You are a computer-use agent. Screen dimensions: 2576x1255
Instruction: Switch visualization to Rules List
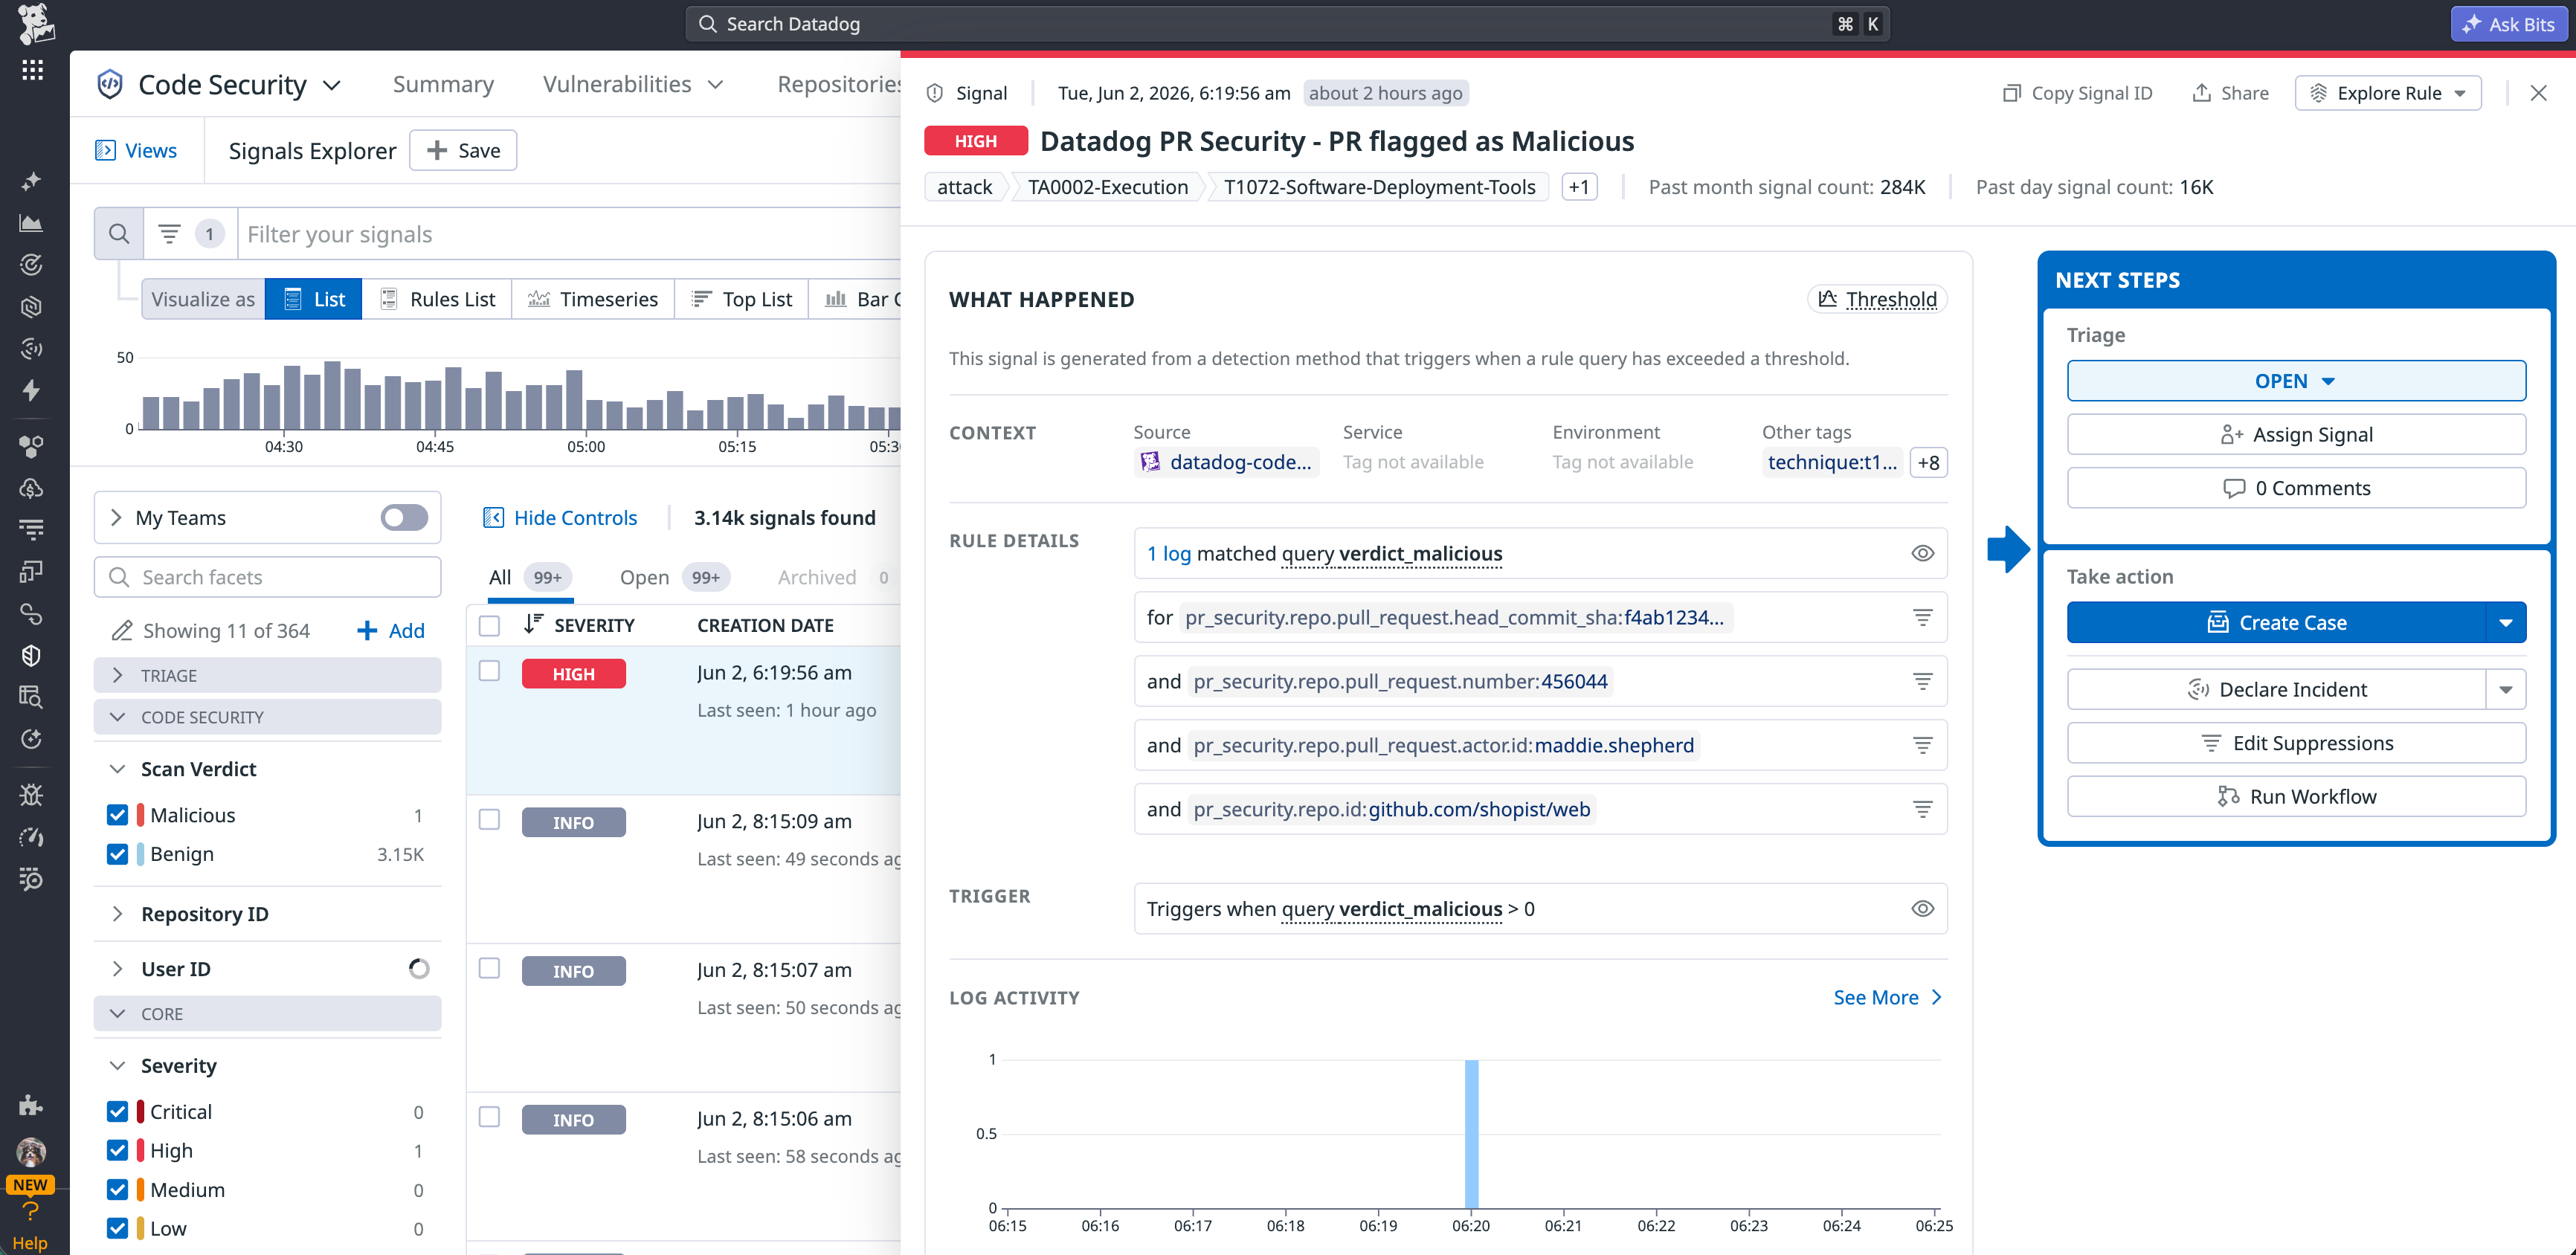437,299
